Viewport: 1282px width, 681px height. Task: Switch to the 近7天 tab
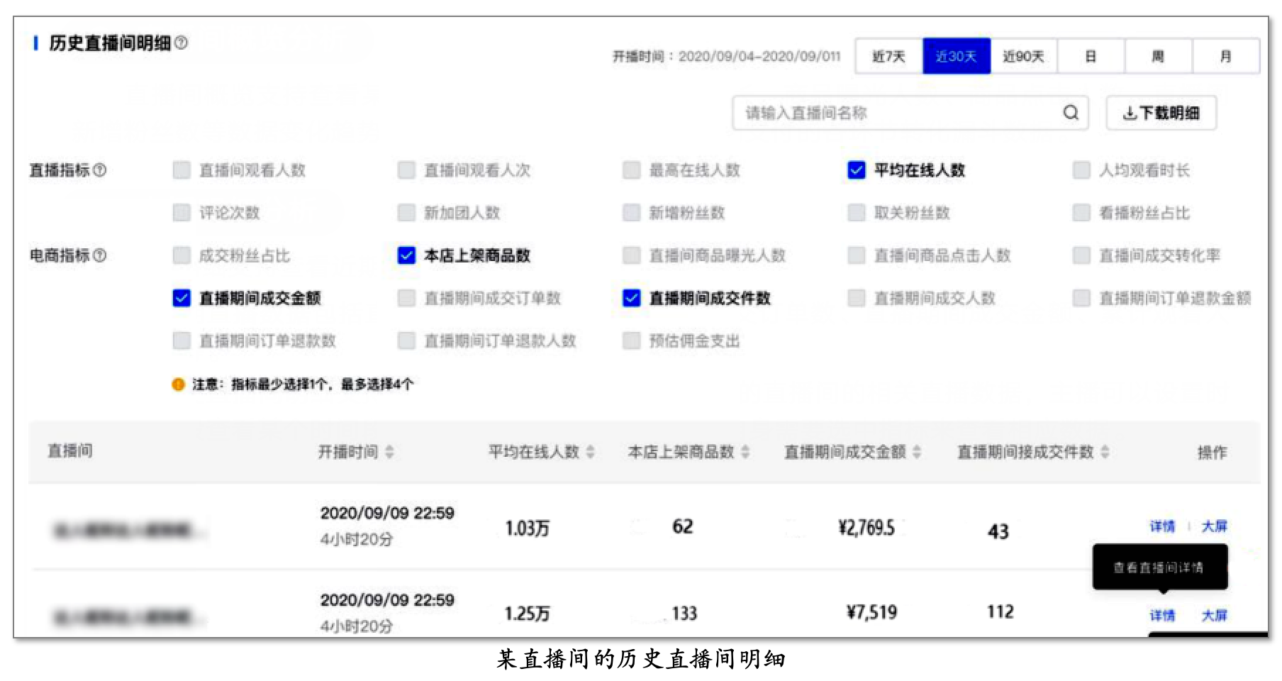click(888, 56)
